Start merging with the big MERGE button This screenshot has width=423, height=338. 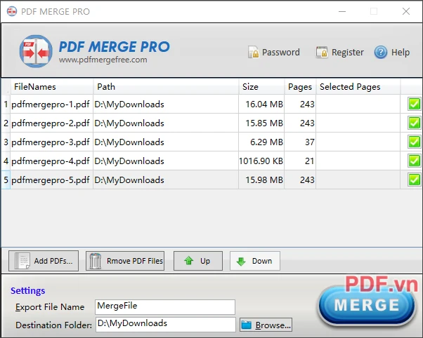pos(367,306)
